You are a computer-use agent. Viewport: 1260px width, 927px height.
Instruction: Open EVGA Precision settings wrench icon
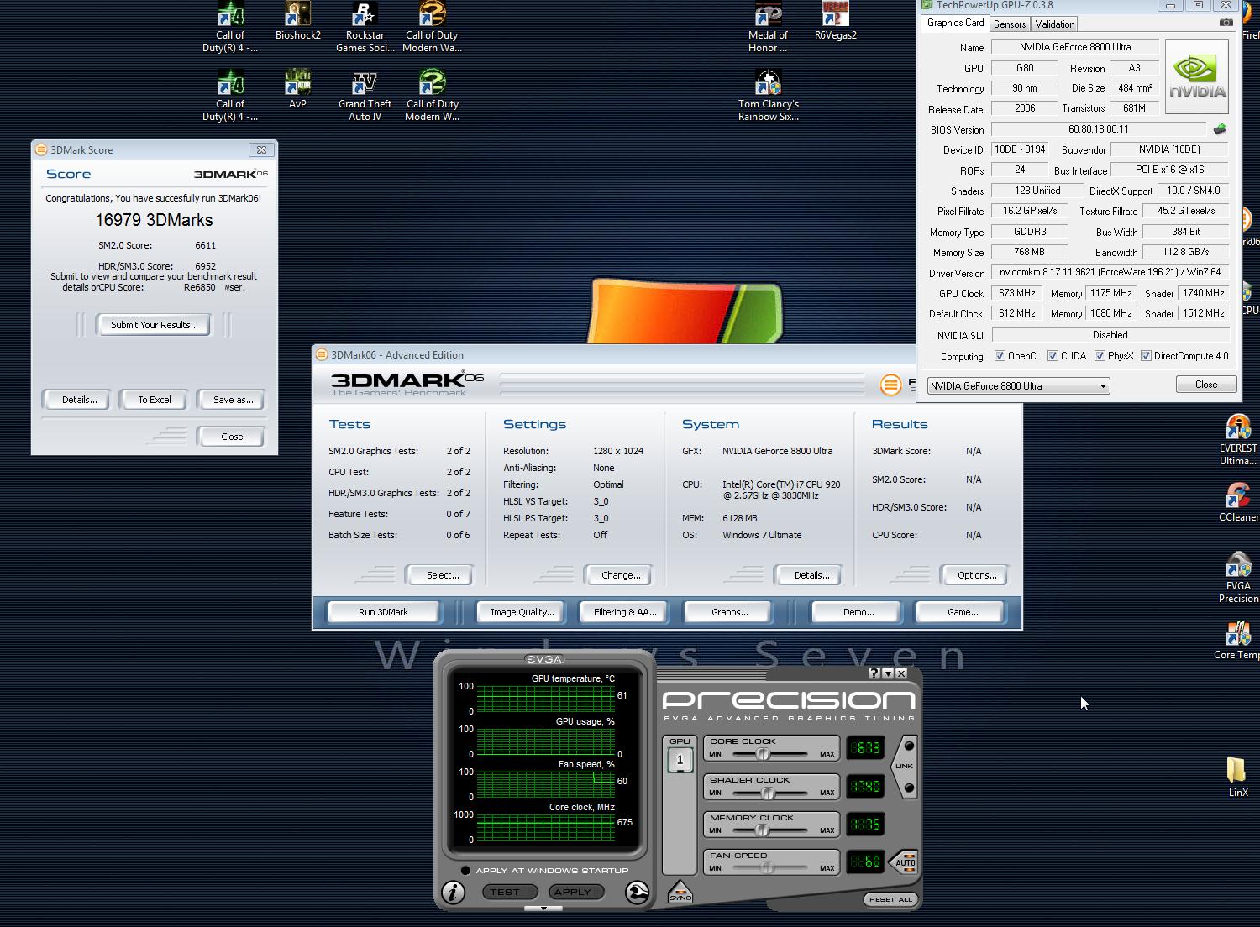pyautogui.click(x=637, y=892)
